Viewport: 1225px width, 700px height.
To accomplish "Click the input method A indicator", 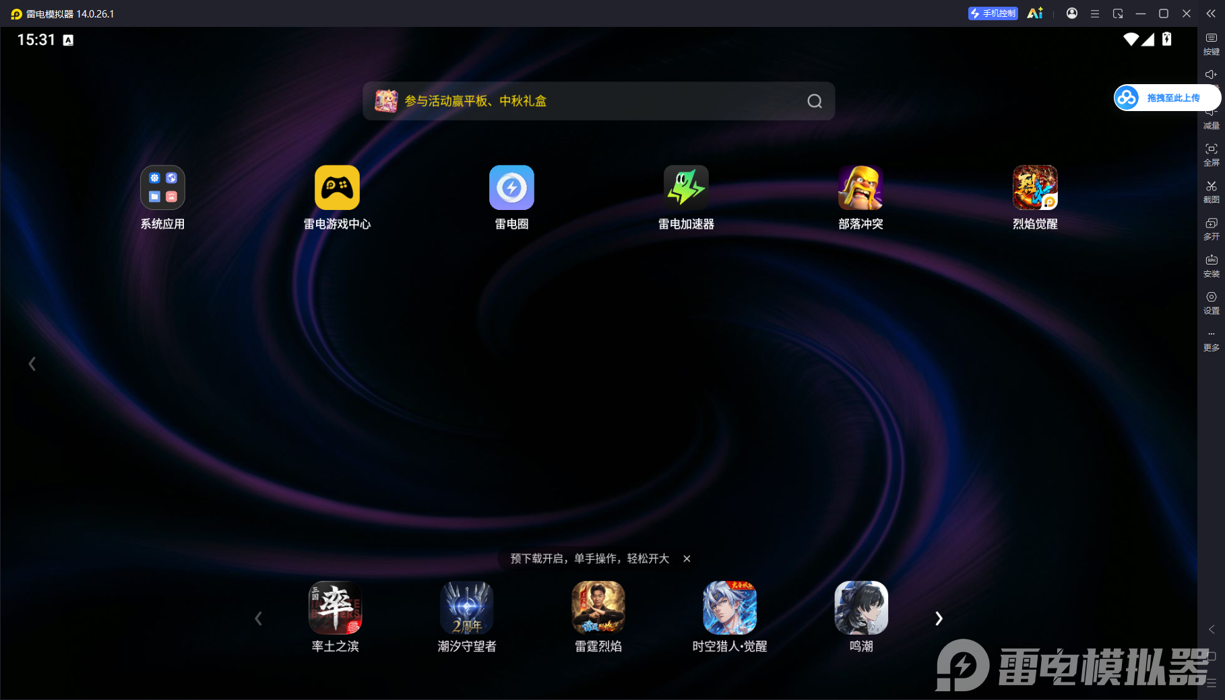I will click(x=68, y=40).
